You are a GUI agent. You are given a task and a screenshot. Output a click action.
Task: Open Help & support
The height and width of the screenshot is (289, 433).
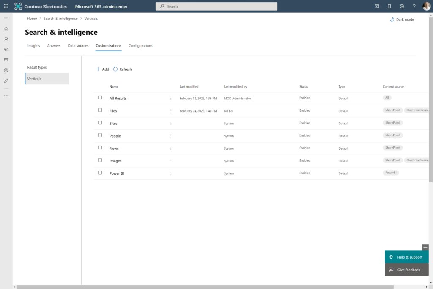click(x=406, y=257)
